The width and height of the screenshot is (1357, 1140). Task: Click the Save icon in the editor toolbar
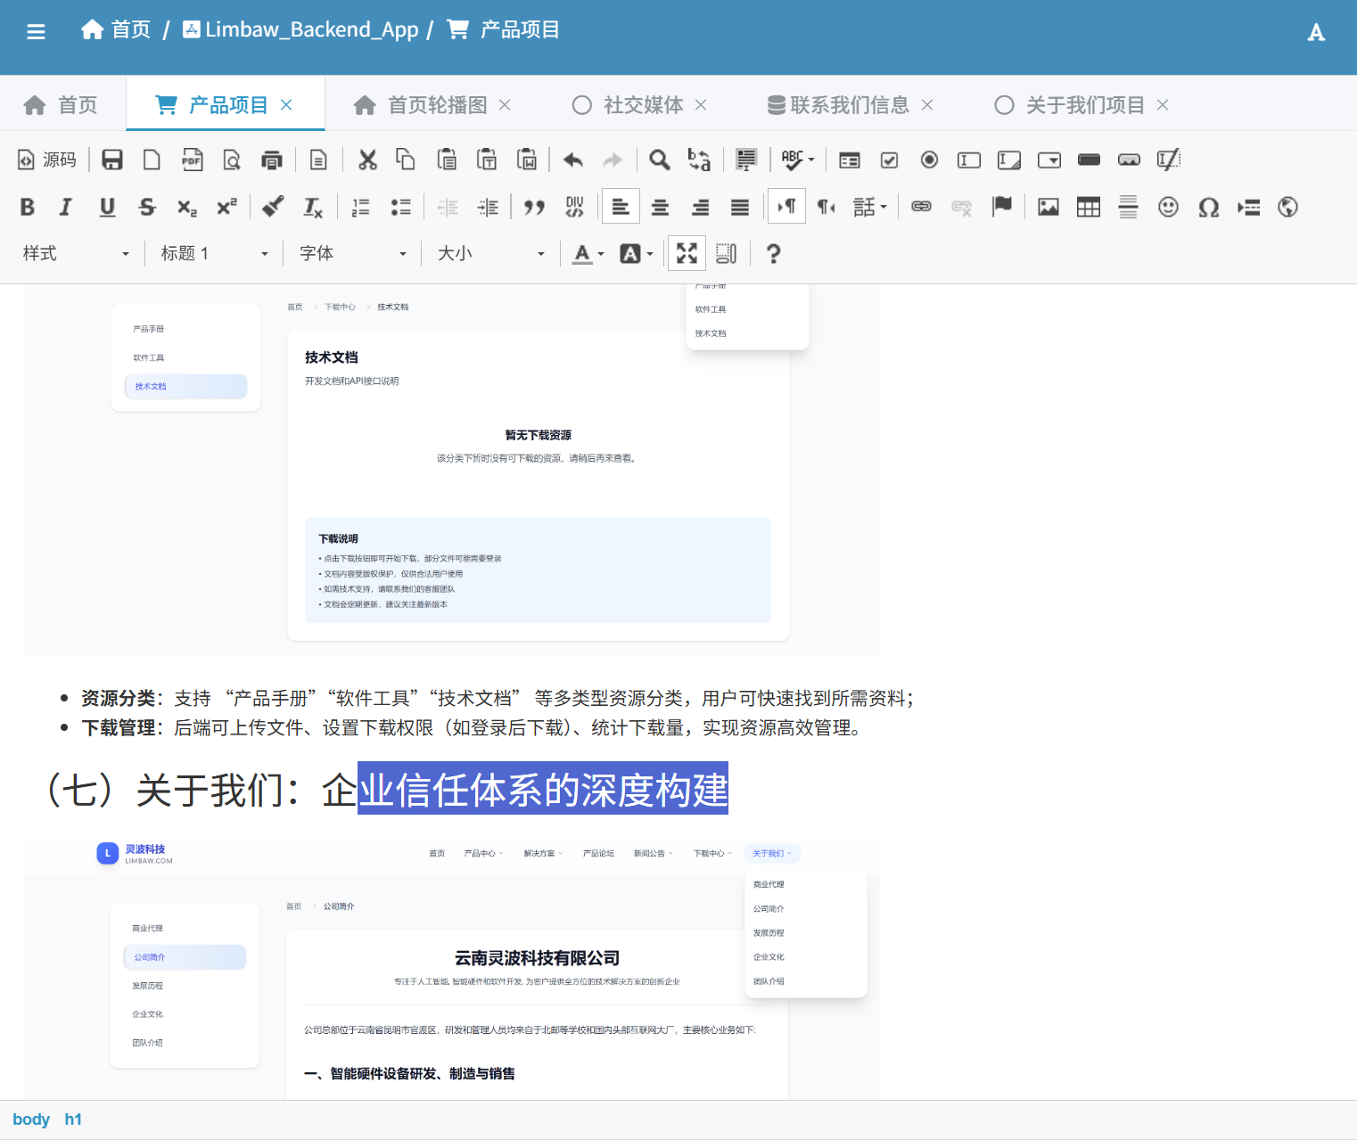click(112, 160)
